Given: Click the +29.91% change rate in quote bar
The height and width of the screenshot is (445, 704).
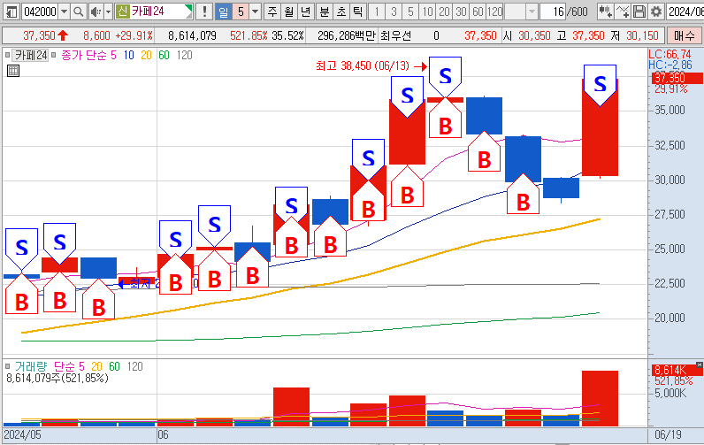Looking at the screenshot, I should pyautogui.click(x=134, y=35).
